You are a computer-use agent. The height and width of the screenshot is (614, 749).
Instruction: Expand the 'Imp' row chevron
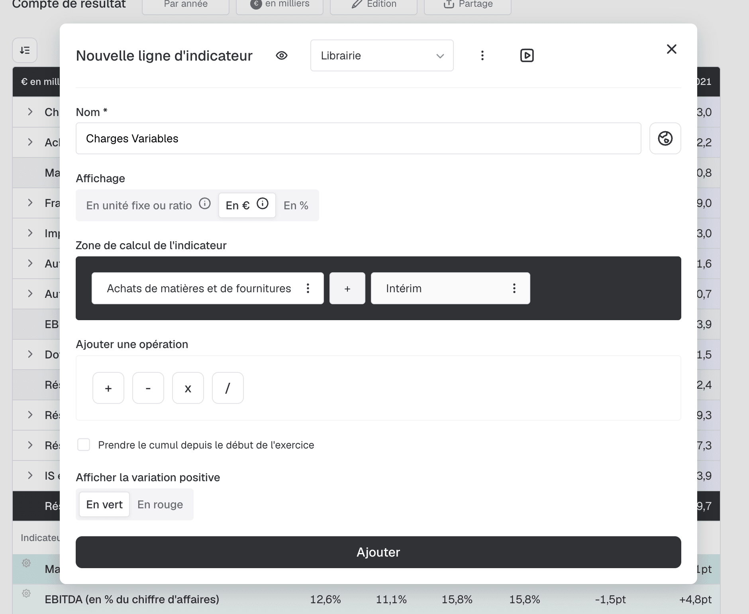[x=30, y=233]
